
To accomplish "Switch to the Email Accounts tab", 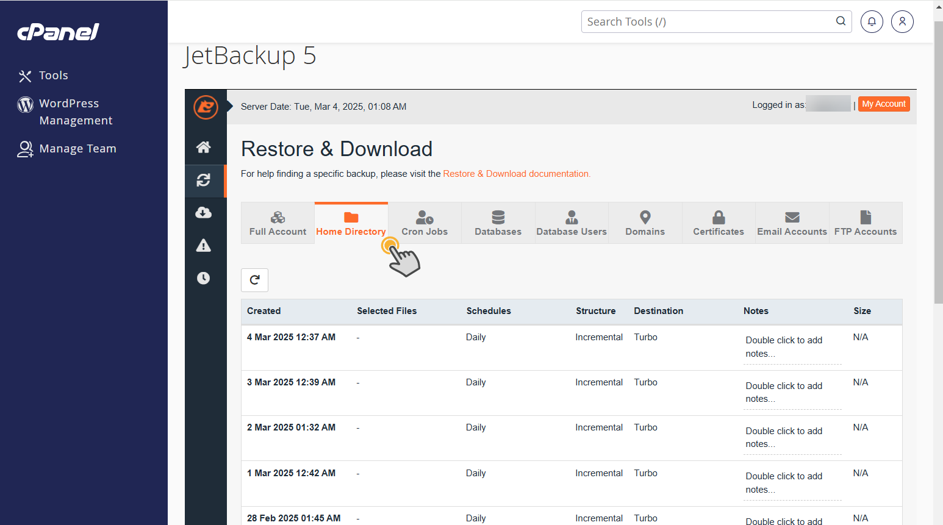I will coord(792,223).
